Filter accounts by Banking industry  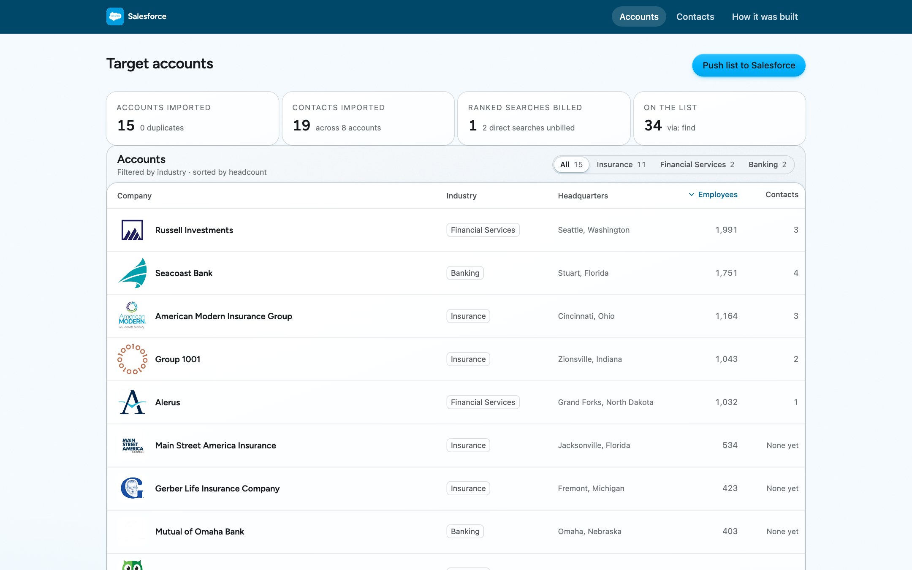[767, 165]
